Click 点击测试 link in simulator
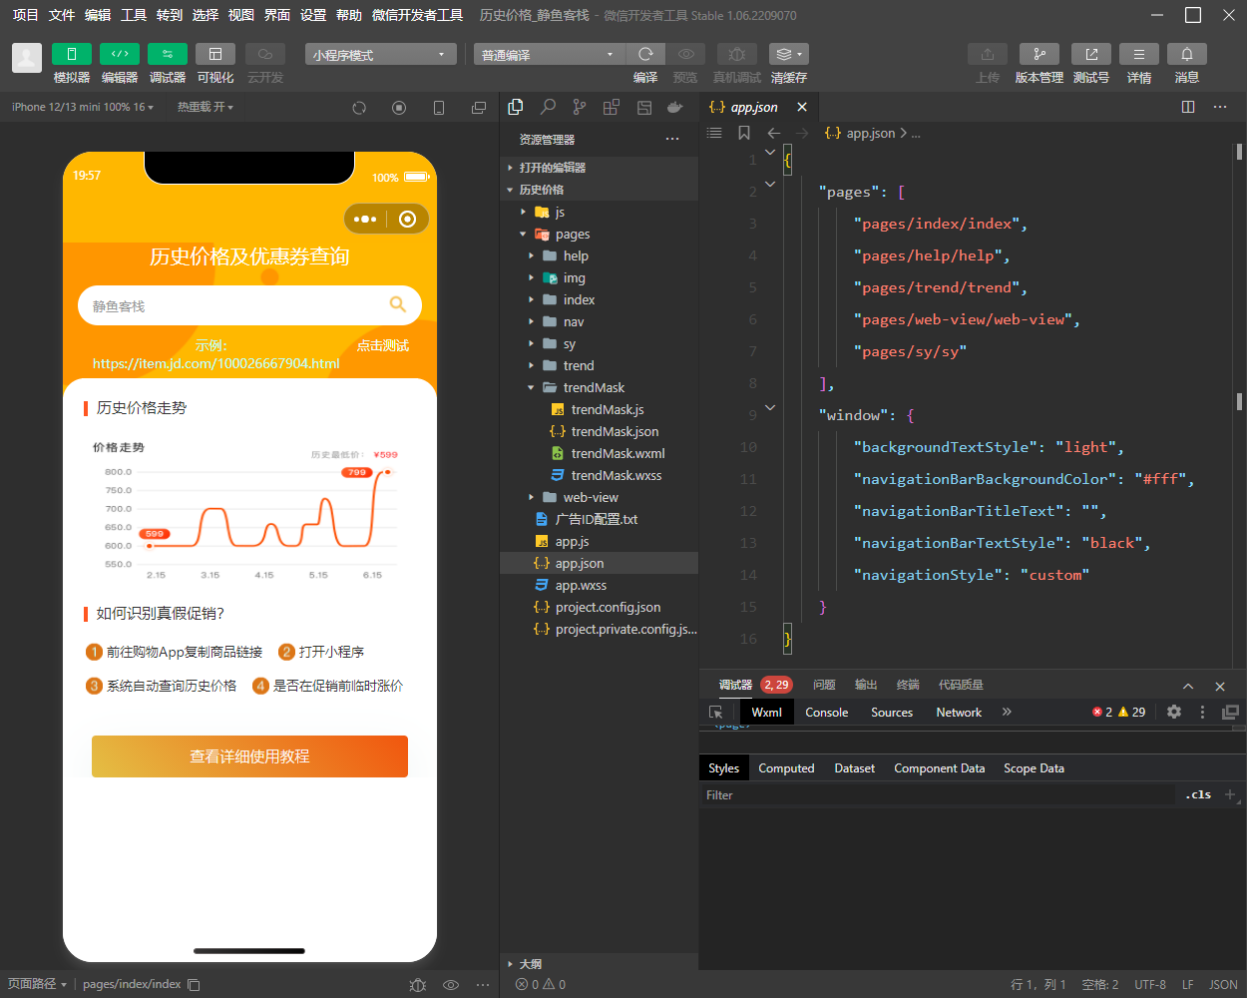The height and width of the screenshot is (998, 1247). (x=383, y=345)
